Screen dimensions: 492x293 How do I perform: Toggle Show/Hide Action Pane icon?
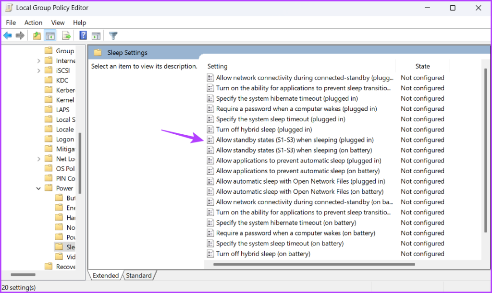point(96,35)
